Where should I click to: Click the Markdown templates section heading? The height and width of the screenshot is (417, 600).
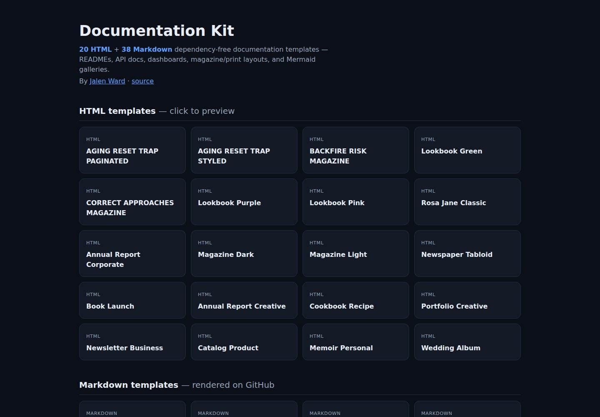(129, 385)
